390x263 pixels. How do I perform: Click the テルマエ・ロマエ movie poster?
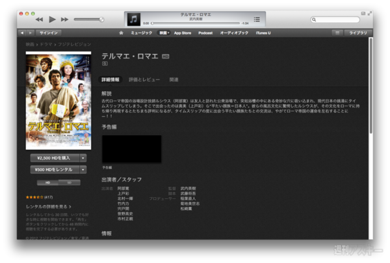coord(58,101)
